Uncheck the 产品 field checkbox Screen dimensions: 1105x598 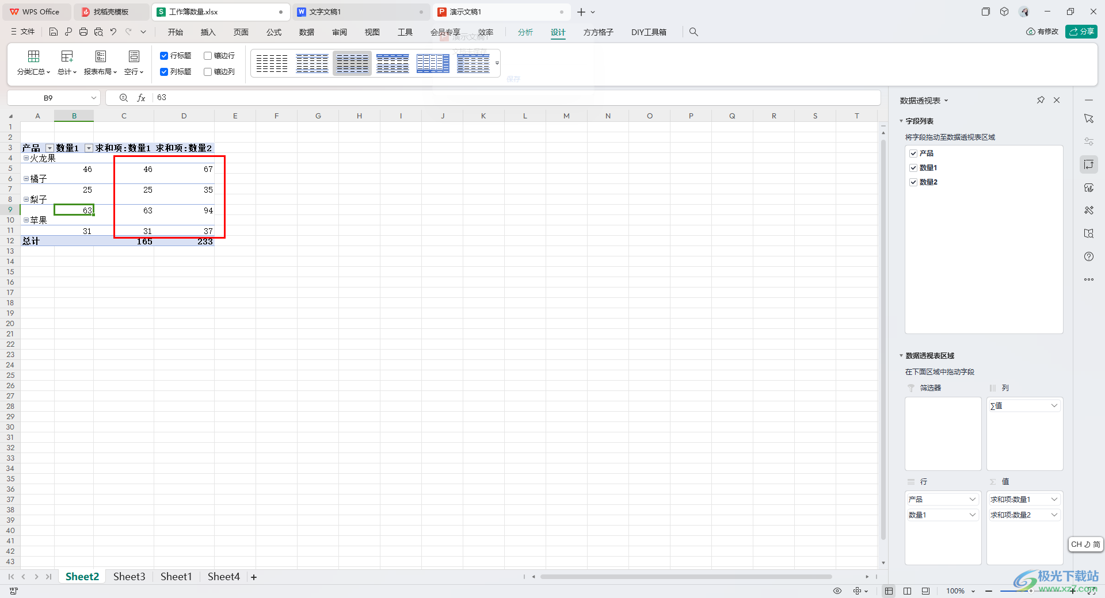coord(913,154)
